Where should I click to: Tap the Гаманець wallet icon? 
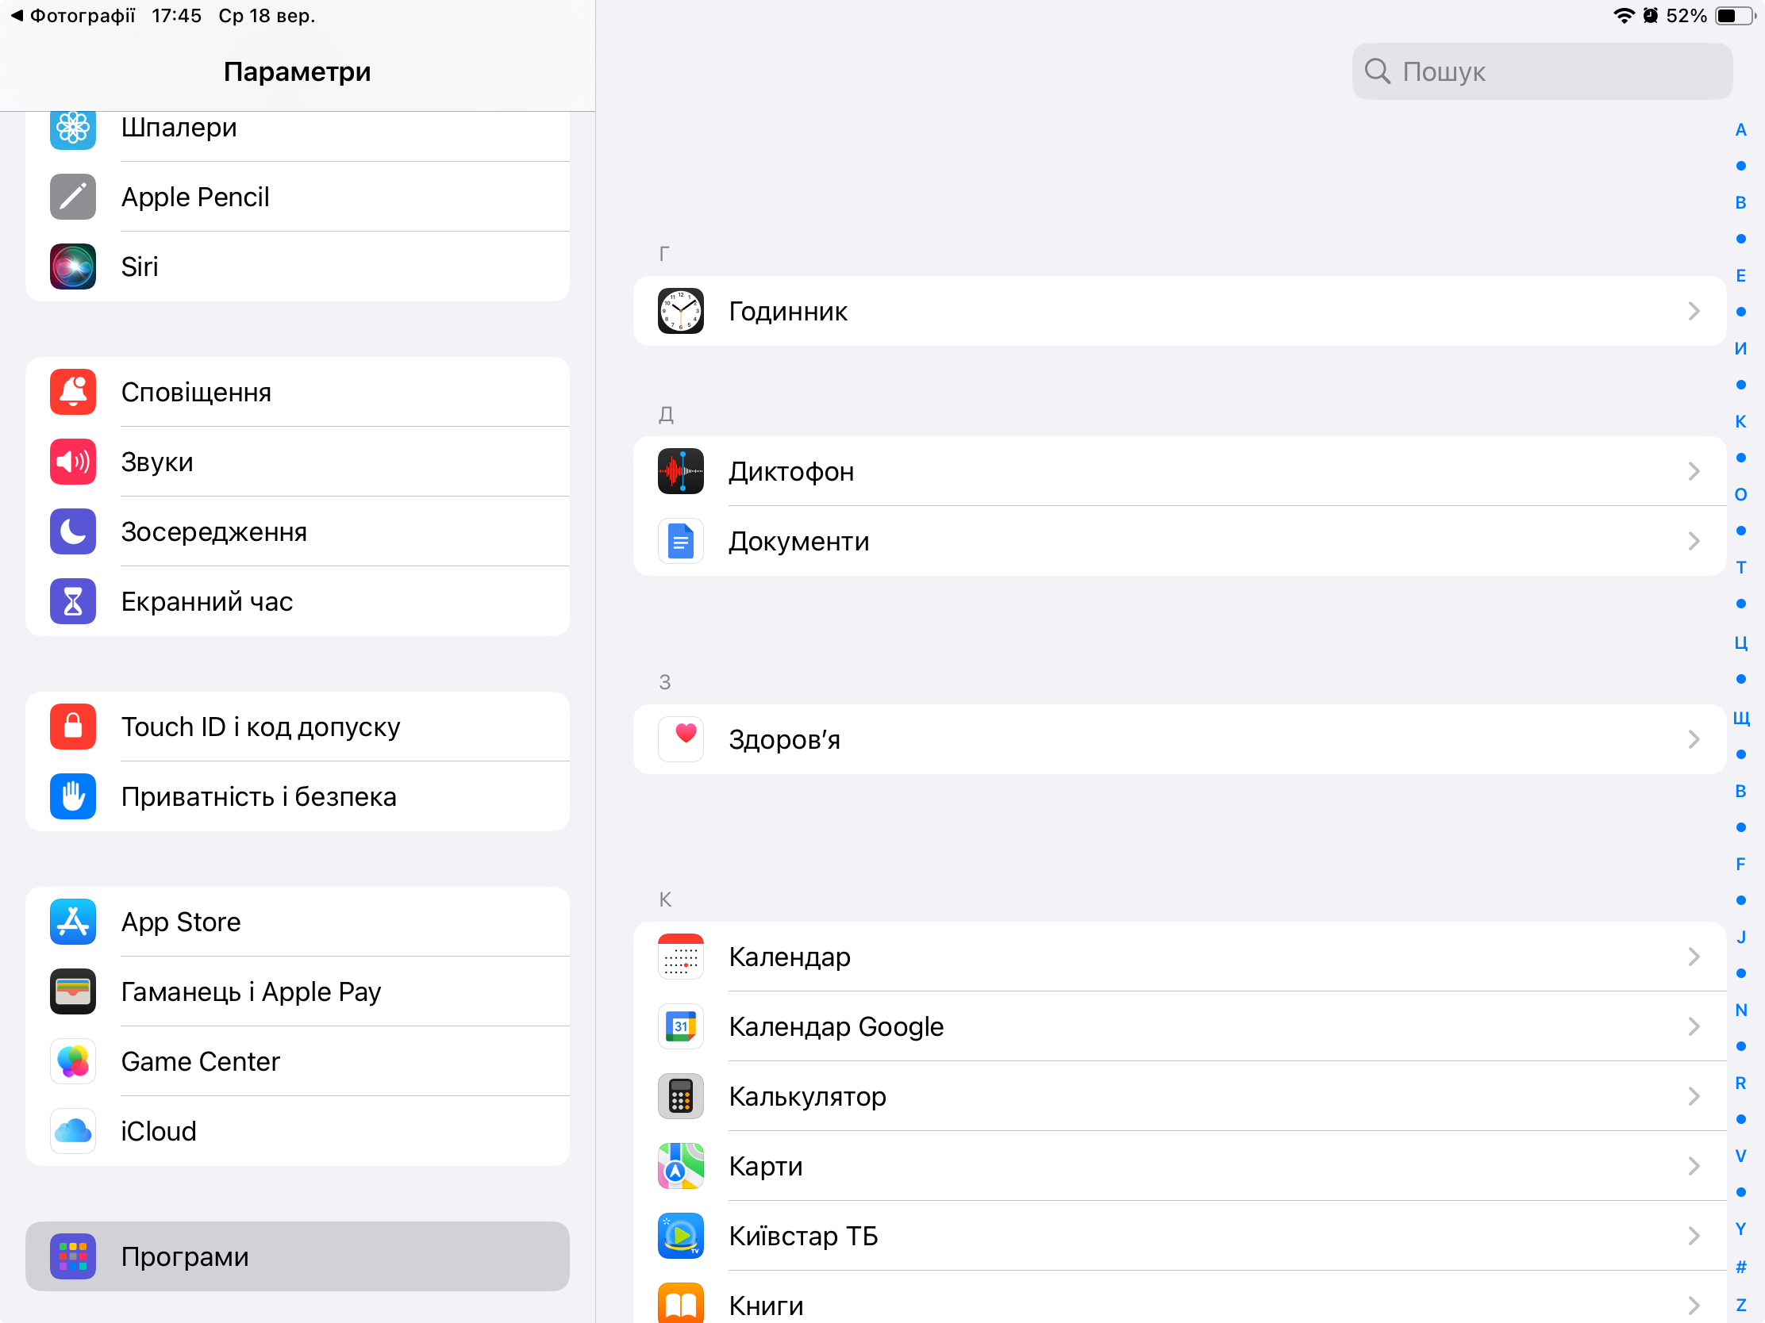[72, 992]
